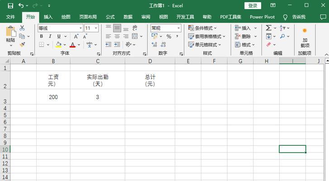Toggle Underline formatting
The image size is (329, 181).
coord(59,36)
